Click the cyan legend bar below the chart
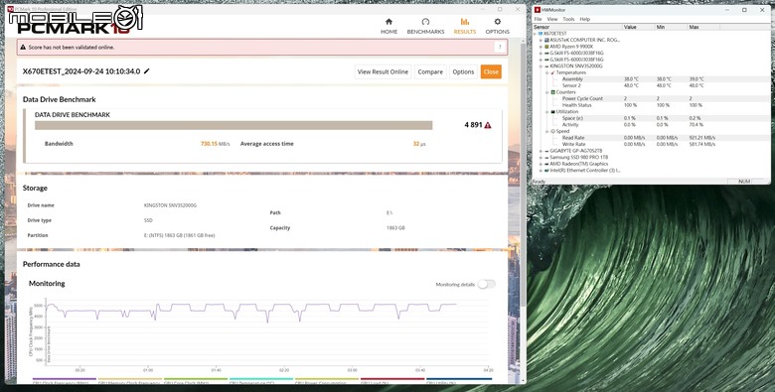Image resolution: width=775 pixels, height=392 pixels. [261, 379]
